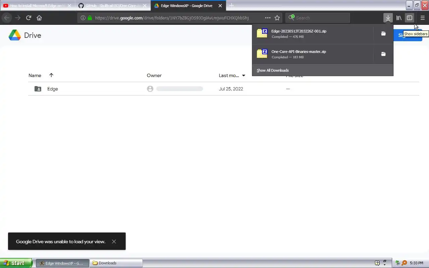Dismiss the unable to load view notification
Screen dimensions: 429x268
pos(114,242)
